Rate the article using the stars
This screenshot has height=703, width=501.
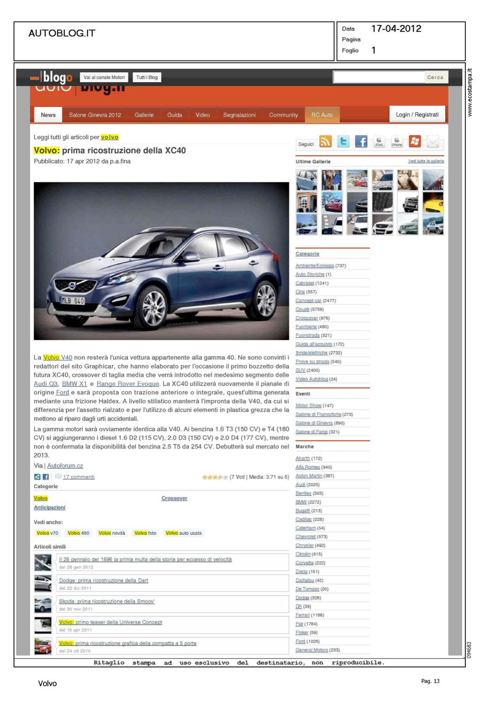pyautogui.click(x=215, y=477)
